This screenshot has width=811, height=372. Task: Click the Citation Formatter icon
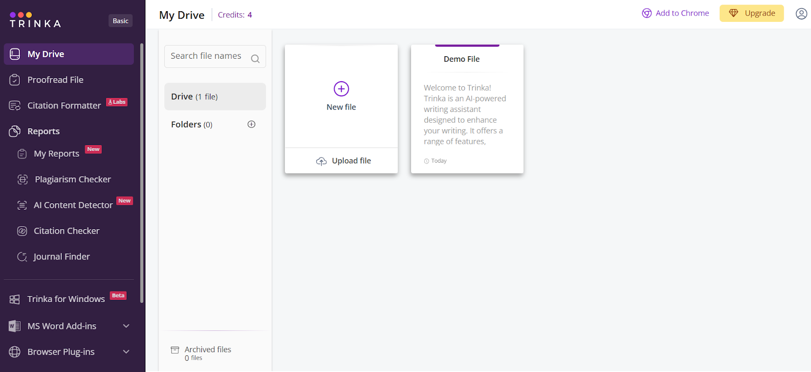pyautogui.click(x=15, y=105)
